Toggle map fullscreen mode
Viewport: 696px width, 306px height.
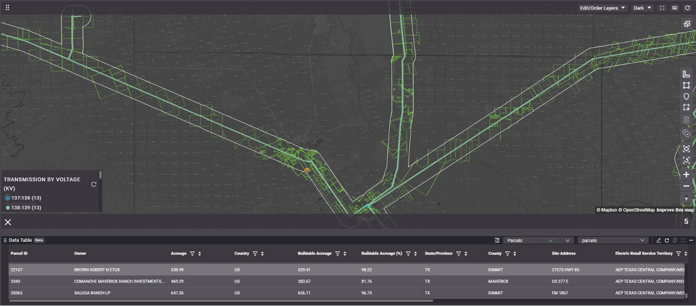click(x=662, y=8)
